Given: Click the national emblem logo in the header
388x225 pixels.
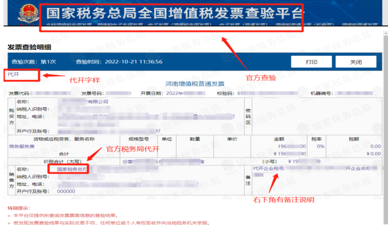Looking at the screenshot, I should pyautogui.click(x=28, y=14).
